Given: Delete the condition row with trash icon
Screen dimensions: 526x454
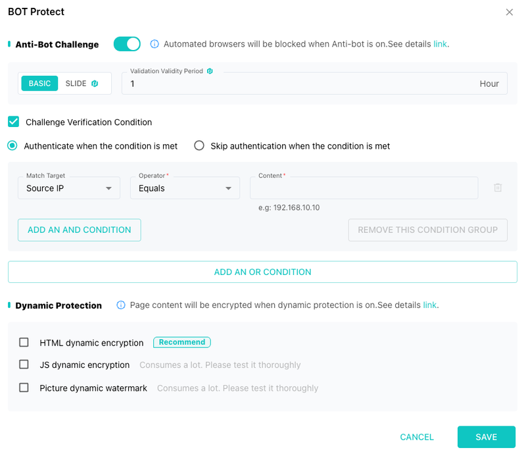Looking at the screenshot, I should coord(498,188).
